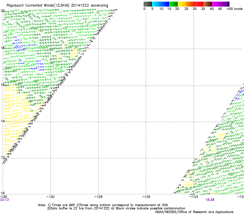Select the brown 35-40 knots color band

(x=208, y=4)
